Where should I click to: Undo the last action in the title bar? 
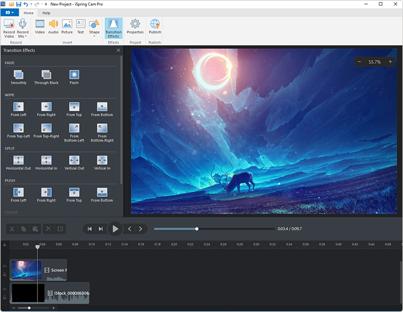tap(26, 4)
